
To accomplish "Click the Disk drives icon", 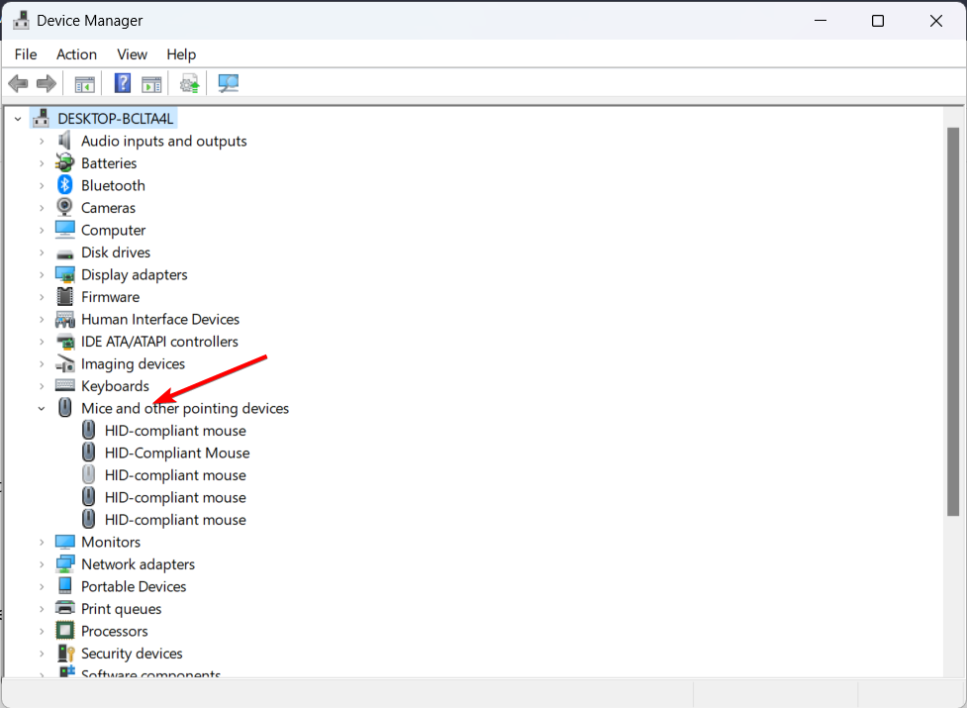I will 64,253.
